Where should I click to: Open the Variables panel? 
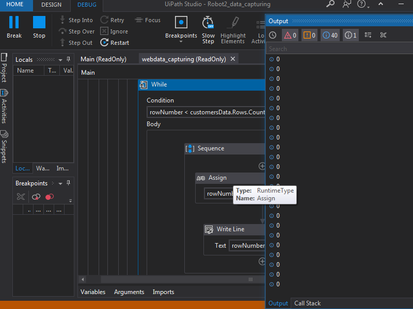tap(93, 292)
